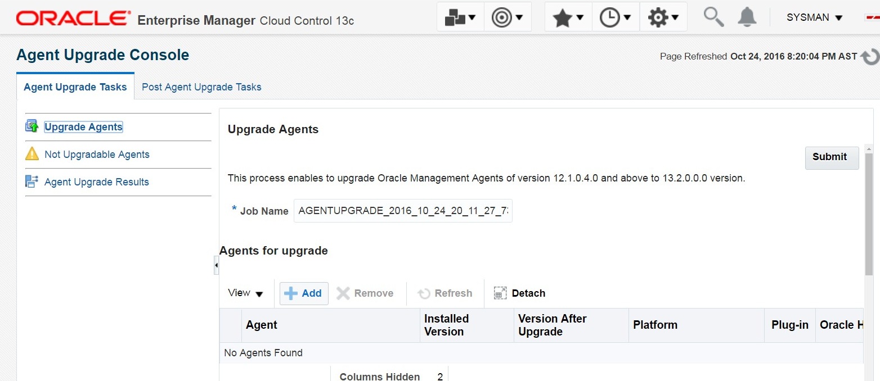This screenshot has height=381, width=880.
Task: Open the Setup gear menu
Action: [x=663, y=17]
